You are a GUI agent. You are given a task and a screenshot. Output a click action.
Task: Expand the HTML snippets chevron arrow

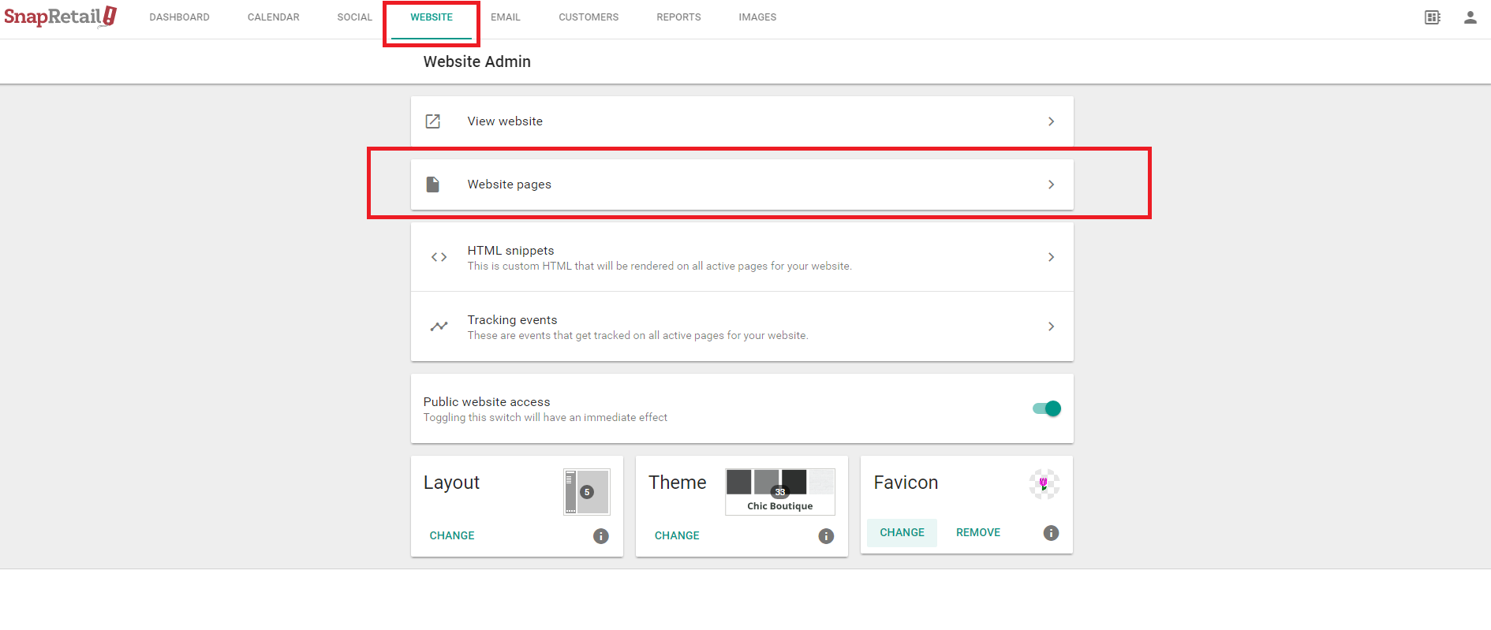coord(1051,257)
